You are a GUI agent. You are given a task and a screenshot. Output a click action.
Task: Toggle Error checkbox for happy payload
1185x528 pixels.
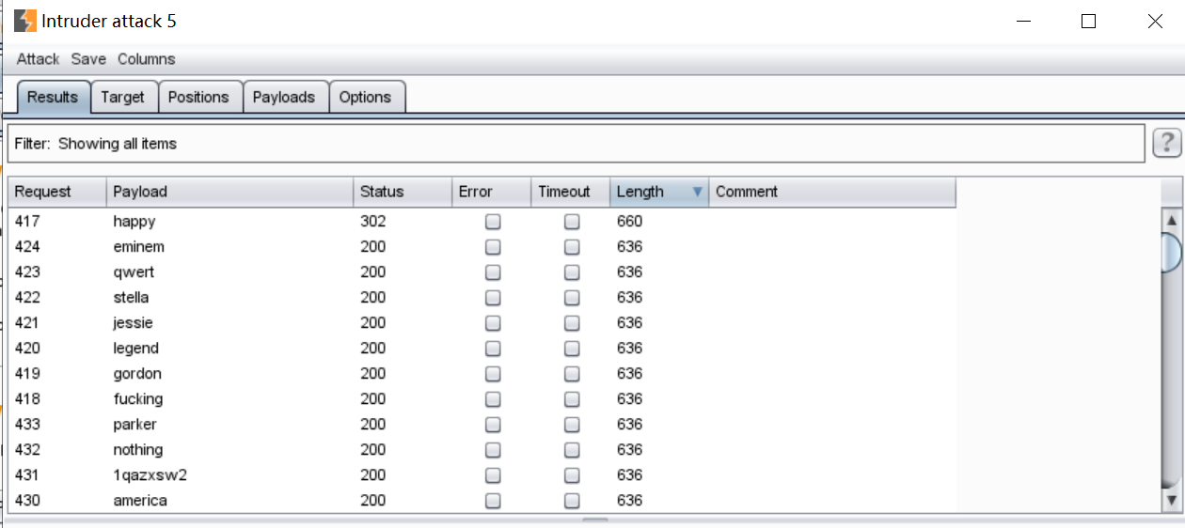(493, 222)
